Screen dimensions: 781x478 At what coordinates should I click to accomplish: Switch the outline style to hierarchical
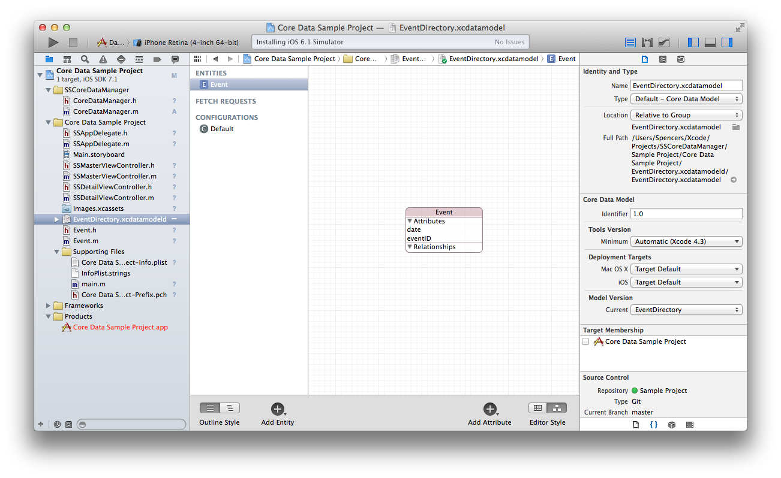230,408
